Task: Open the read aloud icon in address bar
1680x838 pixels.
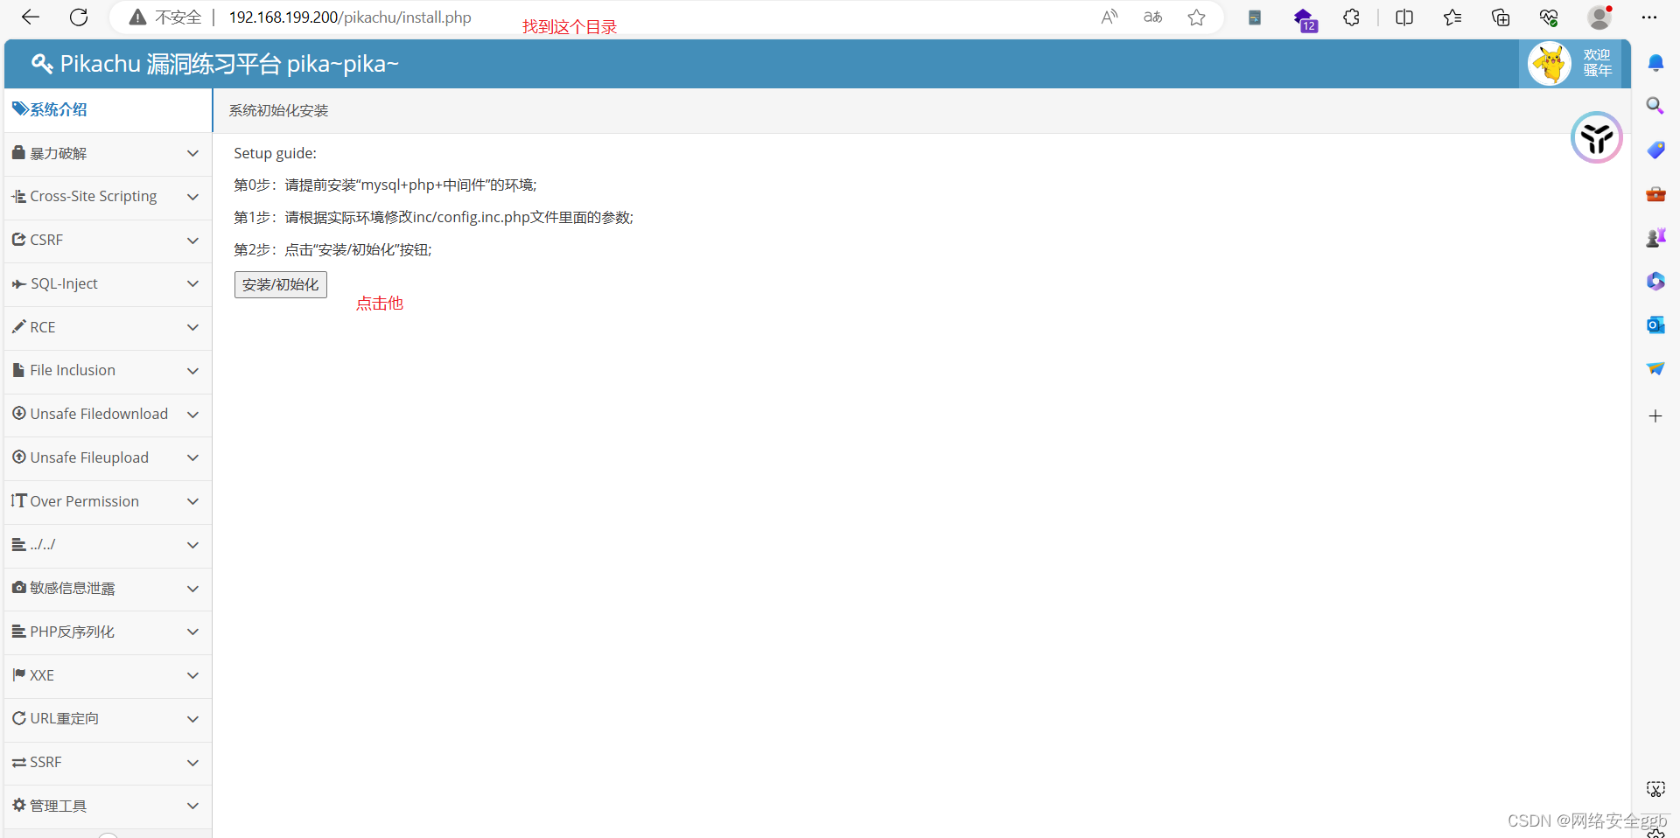Action: [1109, 17]
